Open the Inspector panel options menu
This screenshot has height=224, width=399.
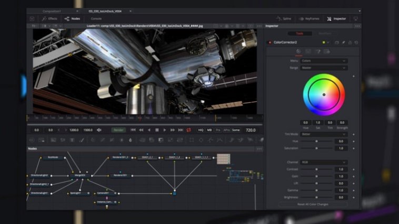pos(357,26)
